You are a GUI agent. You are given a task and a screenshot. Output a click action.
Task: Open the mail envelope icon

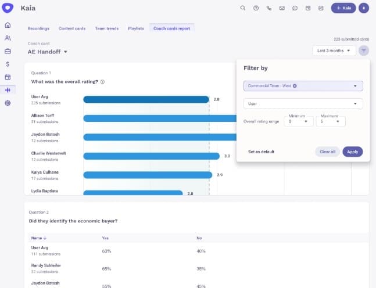(282, 8)
